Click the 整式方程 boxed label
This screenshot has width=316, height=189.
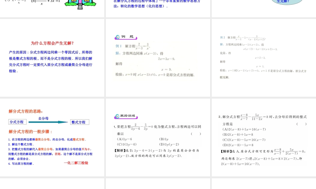(80, 122)
